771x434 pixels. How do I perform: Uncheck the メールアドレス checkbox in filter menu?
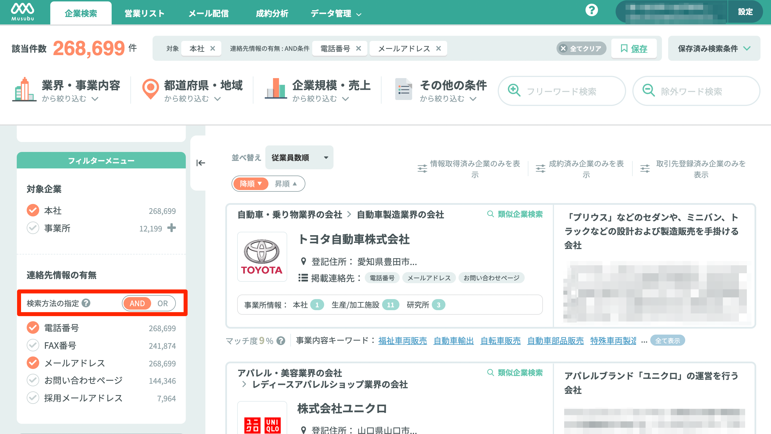pyautogui.click(x=33, y=363)
